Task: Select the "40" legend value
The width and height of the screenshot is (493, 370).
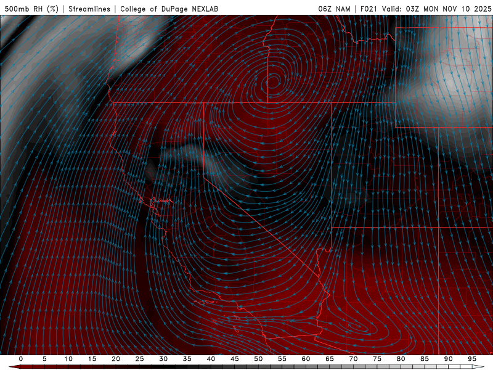Action: 211,359
